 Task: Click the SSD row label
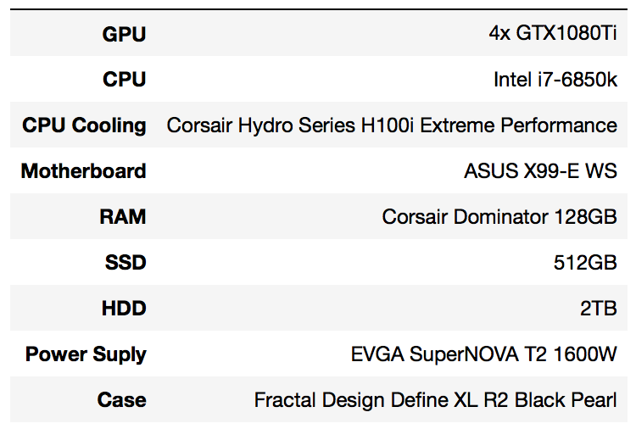pos(126,262)
